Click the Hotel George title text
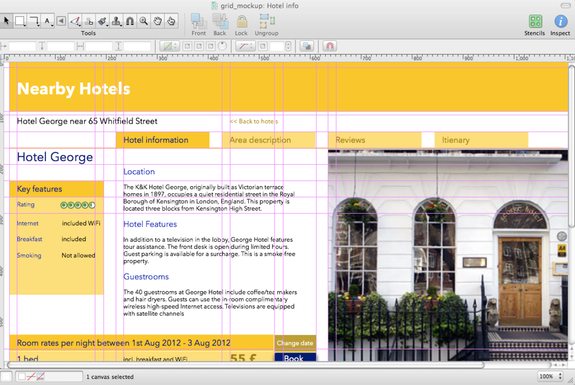The width and height of the screenshot is (575, 385). coord(55,157)
